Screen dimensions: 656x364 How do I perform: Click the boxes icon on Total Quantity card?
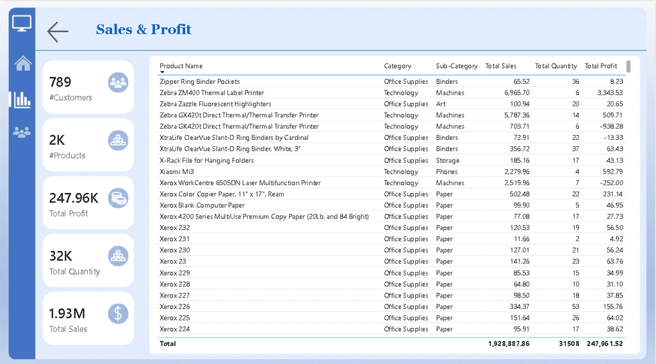[118, 256]
